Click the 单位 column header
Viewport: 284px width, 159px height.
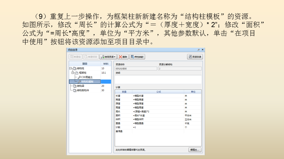click(x=193, y=92)
